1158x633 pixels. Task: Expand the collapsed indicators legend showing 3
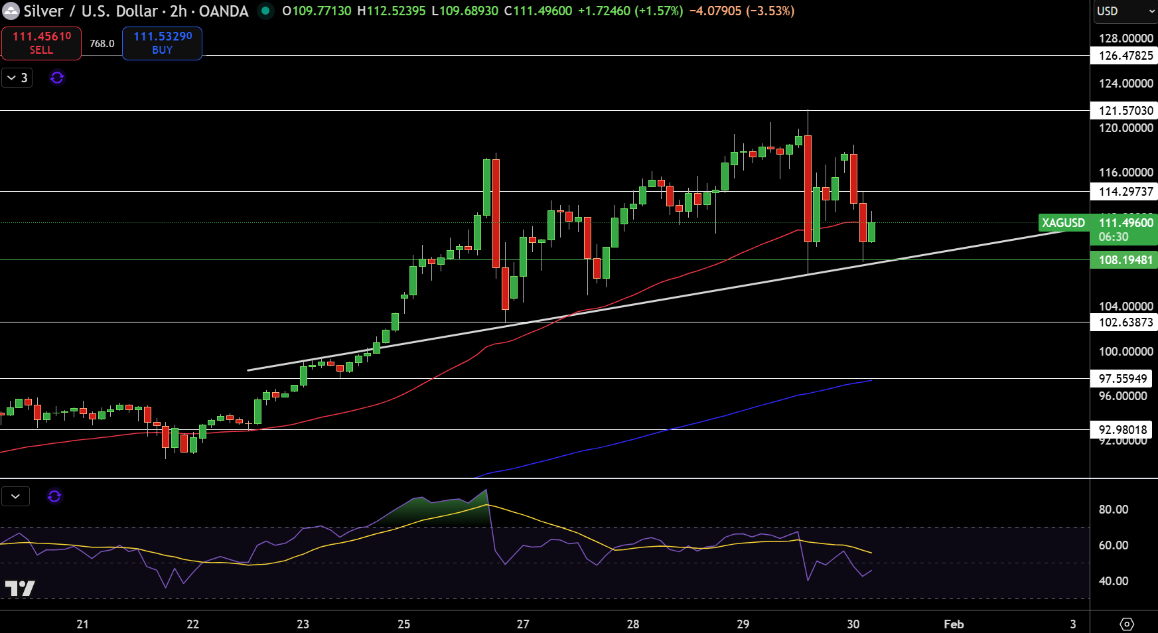click(17, 78)
